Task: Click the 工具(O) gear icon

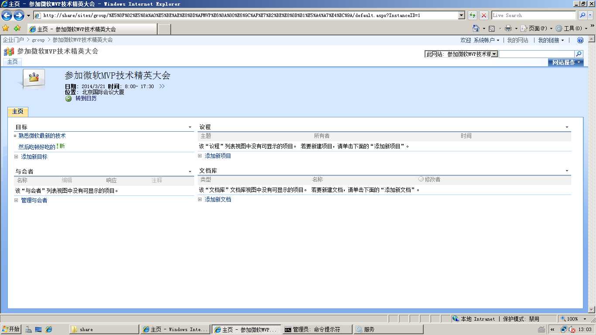Action: coord(559,28)
